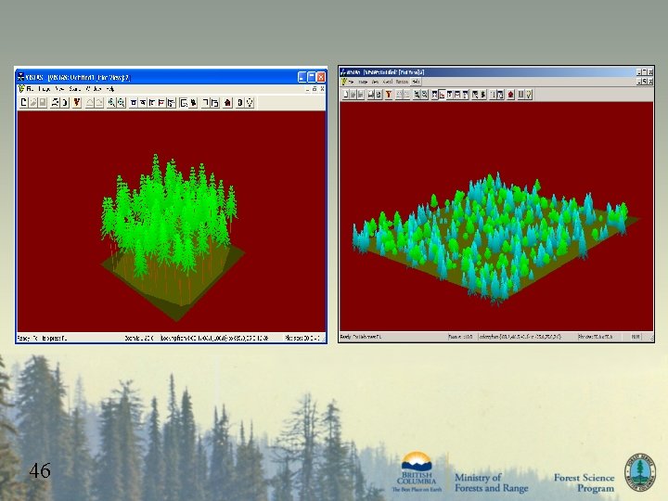Open Stand menu in the left window
The image size is (668, 501).
click(74, 89)
